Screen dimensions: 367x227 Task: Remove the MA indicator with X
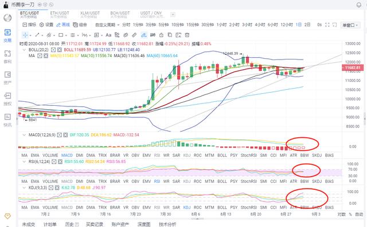tap(46, 56)
